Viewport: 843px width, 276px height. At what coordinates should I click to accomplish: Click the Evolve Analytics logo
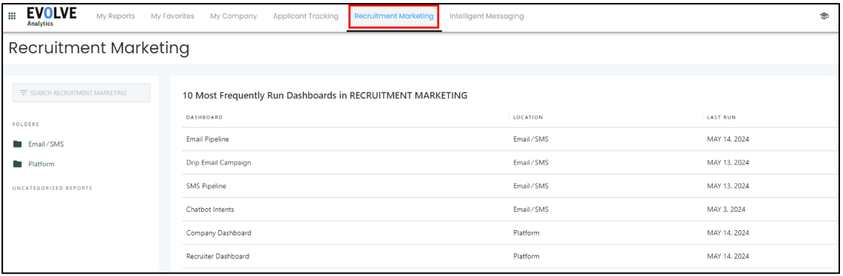tap(52, 16)
